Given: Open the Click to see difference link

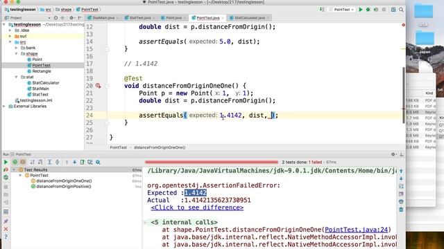Looking at the screenshot, I should click(197, 207).
